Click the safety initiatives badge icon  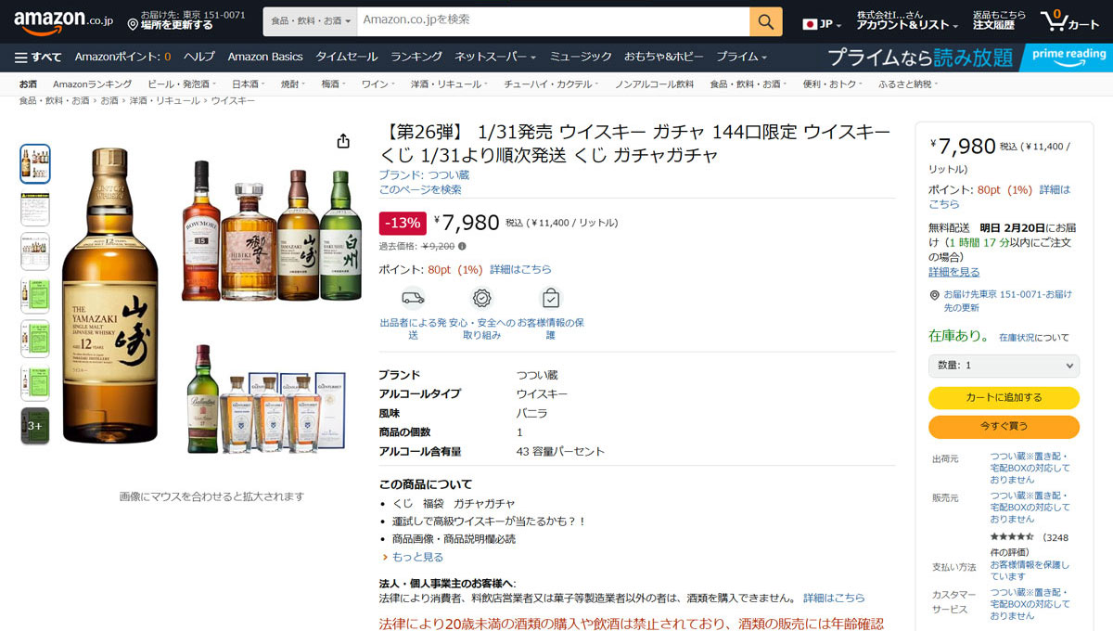pos(481,298)
